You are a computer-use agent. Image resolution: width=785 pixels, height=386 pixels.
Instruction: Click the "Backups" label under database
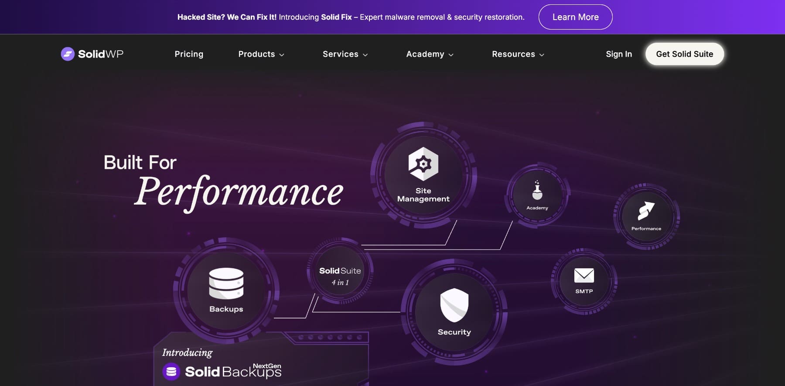pos(226,309)
